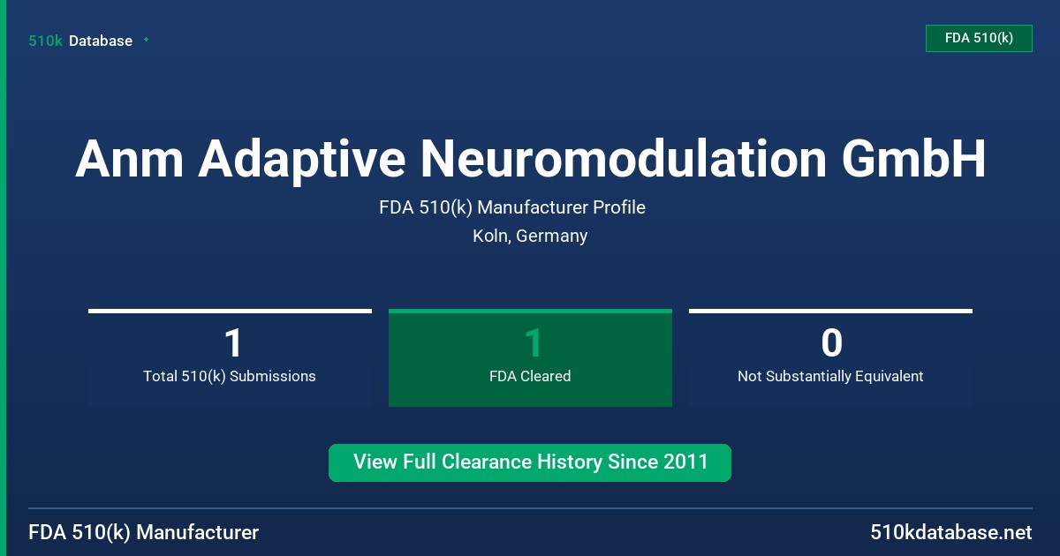Image resolution: width=1060 pixels, height=556 pixels.
Task: Click the FDA 510(k) badge
Action: (979, 38)
